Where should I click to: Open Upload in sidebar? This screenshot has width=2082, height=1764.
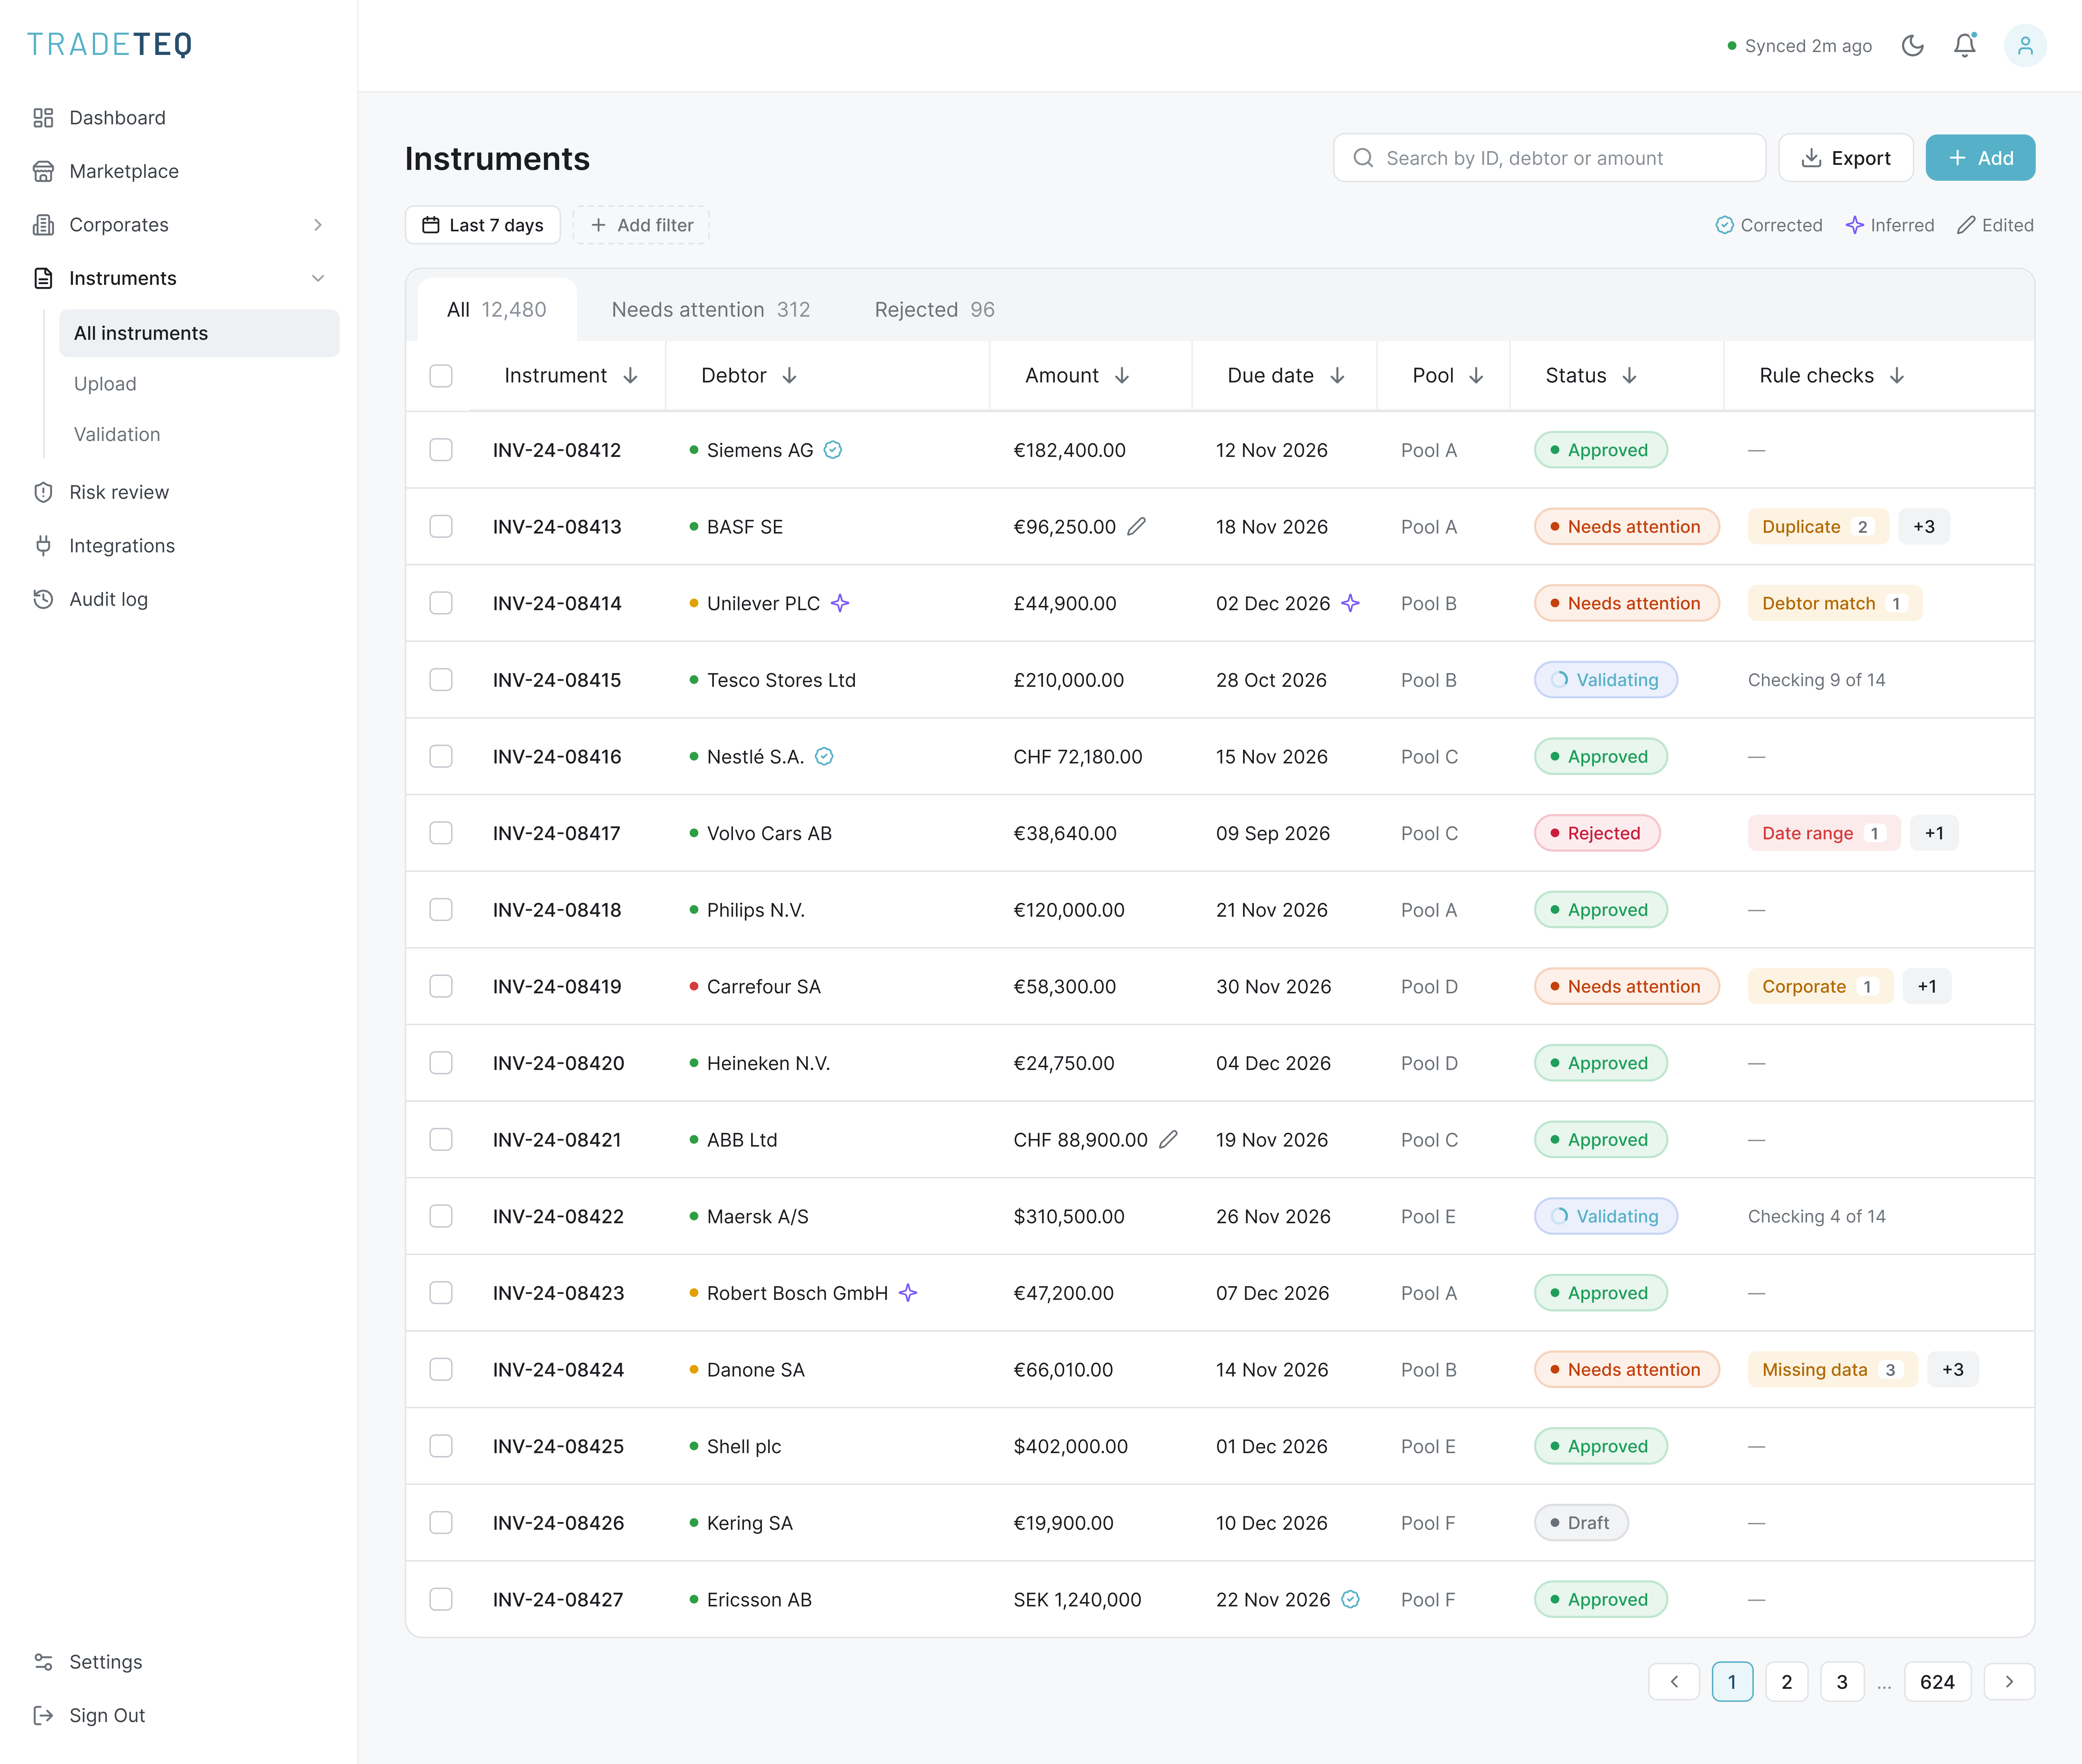tap(105, 384)
